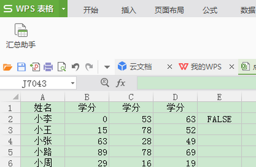Click the cell with value 78 in 小王's row
The height and width of the screenshot is (167, 256).
coord(131,130)
